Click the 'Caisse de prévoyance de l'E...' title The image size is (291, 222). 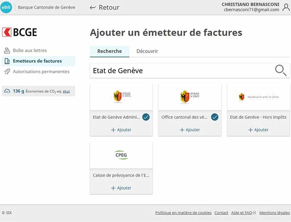(x=121, y=175)
